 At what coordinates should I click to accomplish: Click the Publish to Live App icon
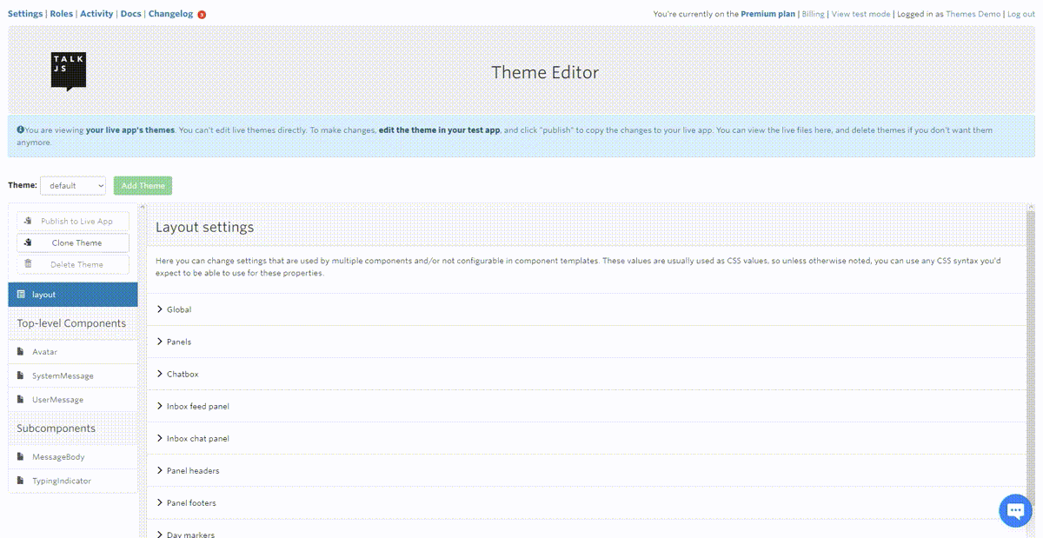[x=29, y=221]
